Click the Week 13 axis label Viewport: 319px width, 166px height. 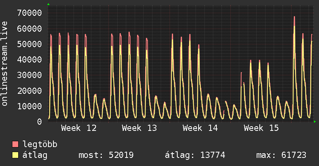139,128
